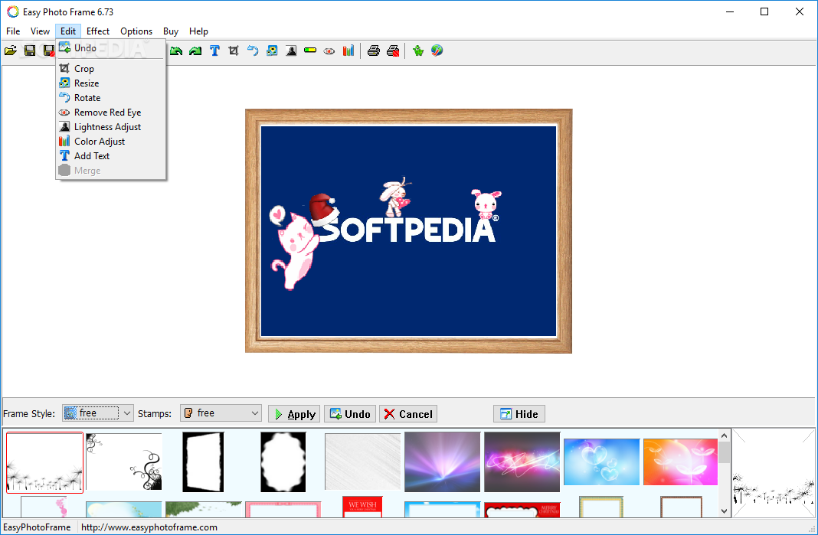The image size is (818, 535).
Task: Click the globe website toolbar icon
Action: [x=437, y=51]
